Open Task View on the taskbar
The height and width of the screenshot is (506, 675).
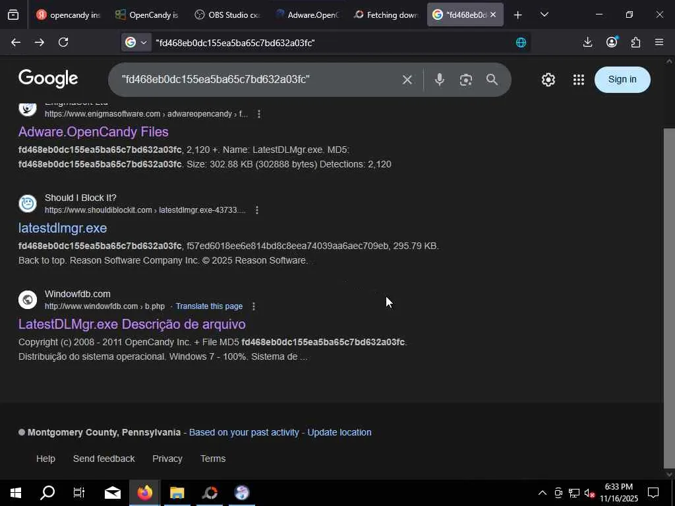pos(79,493)
